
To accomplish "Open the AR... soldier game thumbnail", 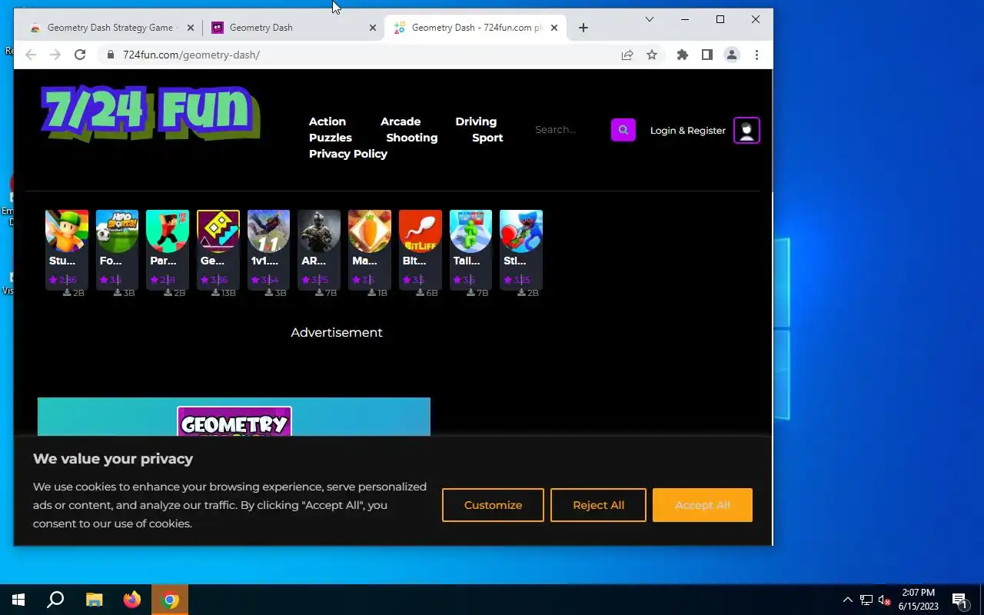I will pyautogui.click(x=319, y=231).
